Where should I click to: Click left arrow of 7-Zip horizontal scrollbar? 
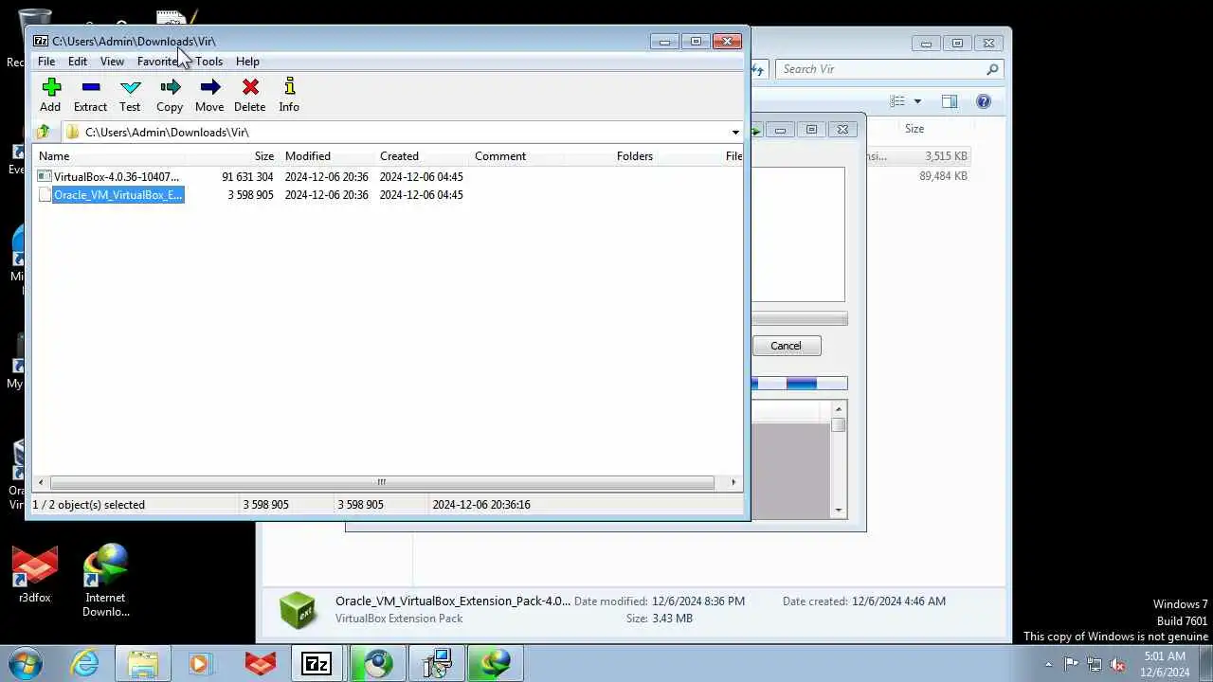coord(40,482)
